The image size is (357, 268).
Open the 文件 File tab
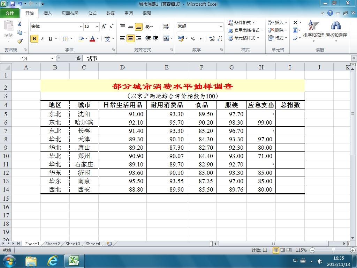coord(9,13)
